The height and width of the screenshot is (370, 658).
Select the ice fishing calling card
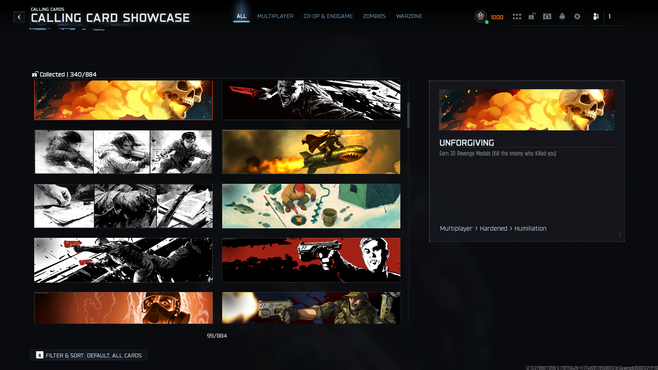311,206
